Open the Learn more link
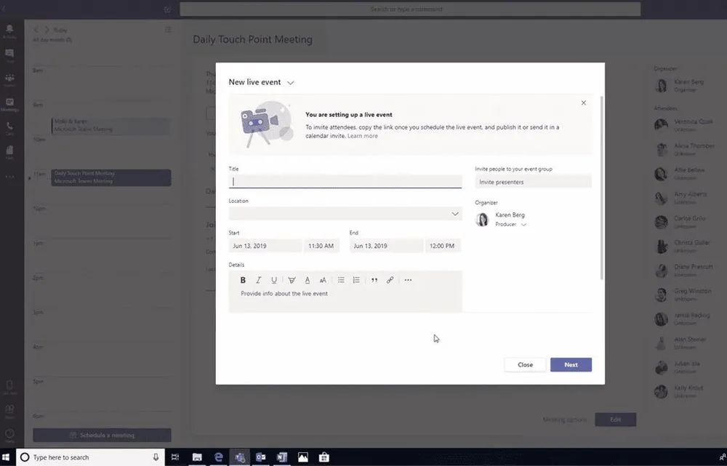The image size is (727, 466). [362, 136]
